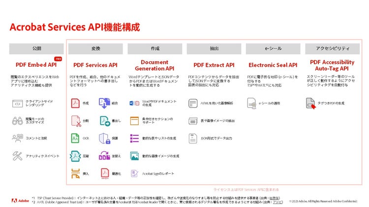Click the purple 並替え reorder pages icon

click(x=104, y=155)
